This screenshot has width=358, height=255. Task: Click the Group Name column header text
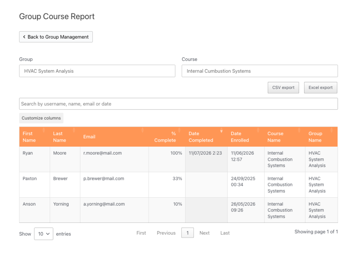click(315, 137)
